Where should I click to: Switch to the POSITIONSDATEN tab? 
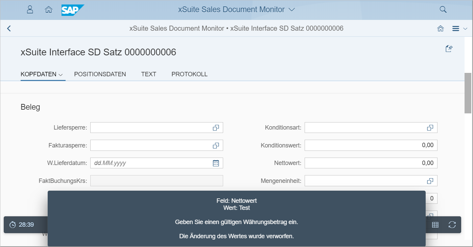pyautogui.click(x=100, y=74)
